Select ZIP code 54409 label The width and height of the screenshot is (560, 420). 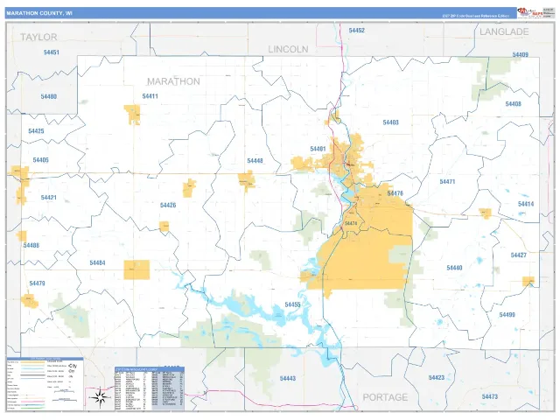point(521,54)
